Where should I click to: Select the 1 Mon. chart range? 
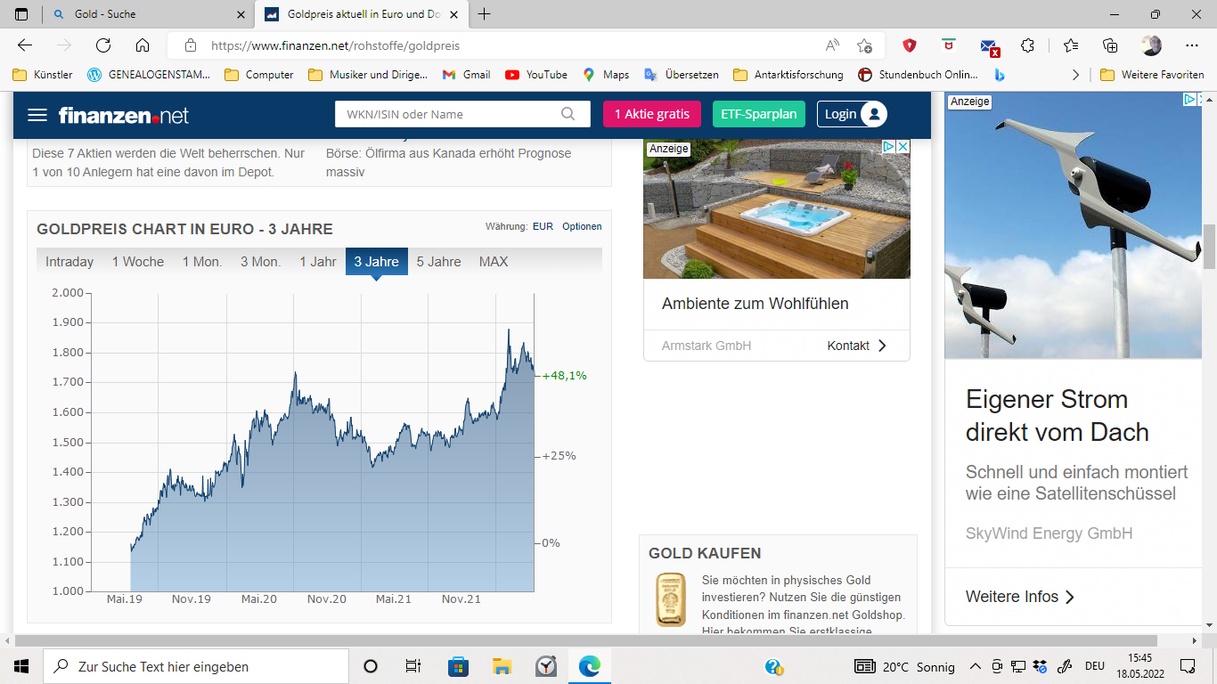pos(202,262)
